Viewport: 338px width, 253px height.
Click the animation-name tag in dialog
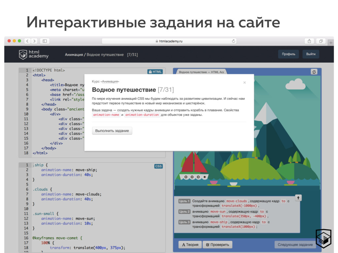click(x=106, y=115)
